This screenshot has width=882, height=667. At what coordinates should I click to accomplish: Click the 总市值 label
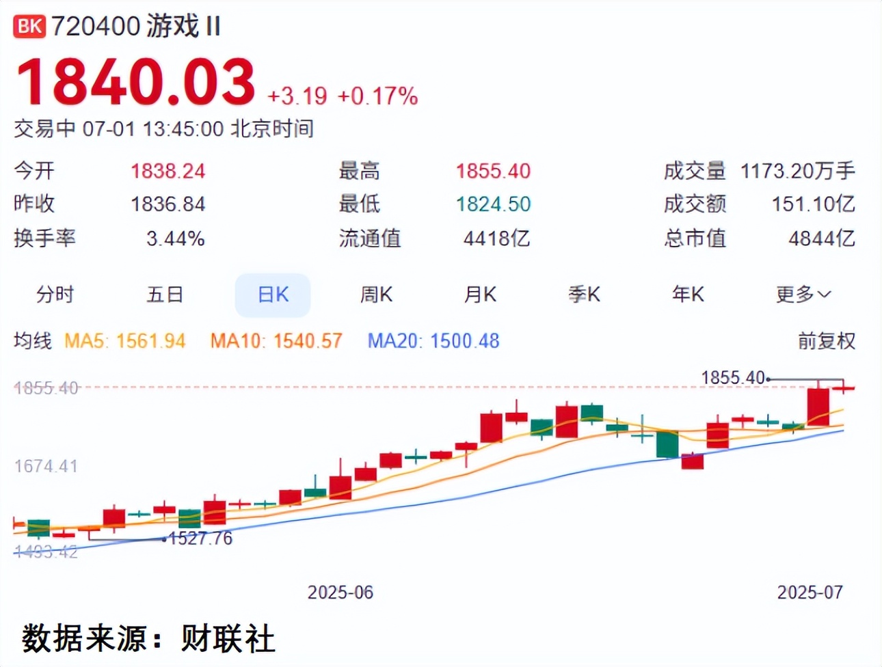695,239
